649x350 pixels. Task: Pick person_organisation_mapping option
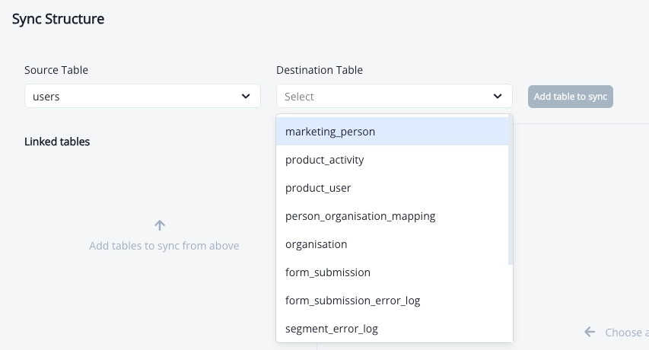392,216
